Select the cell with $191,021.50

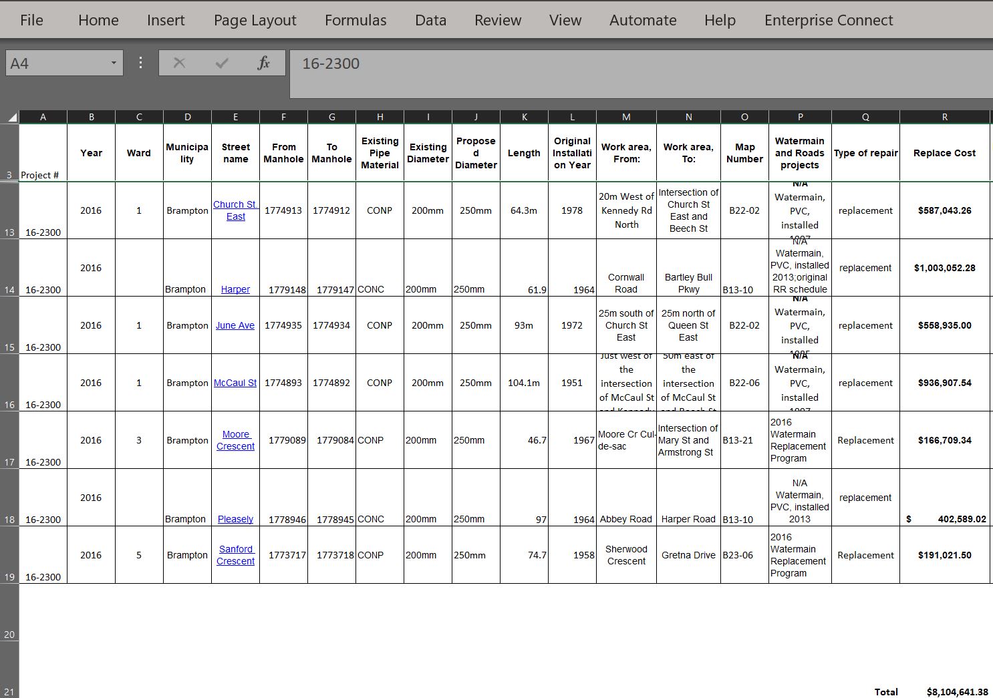(x=944, y=555)
